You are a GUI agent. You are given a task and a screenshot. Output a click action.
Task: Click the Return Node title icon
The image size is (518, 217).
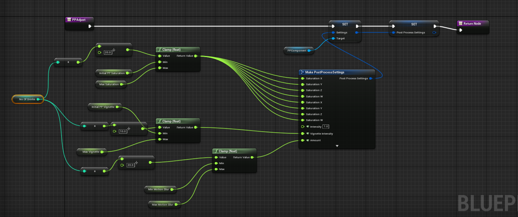point(460,24)
